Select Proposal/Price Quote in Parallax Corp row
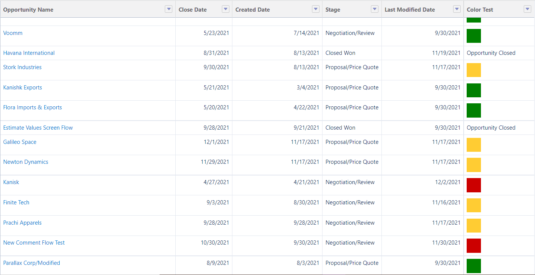 (x=352, y=263)
